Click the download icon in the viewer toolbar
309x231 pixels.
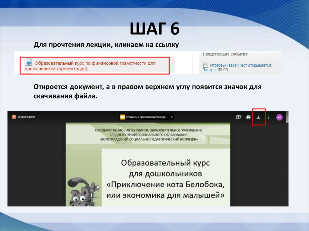point(258,117)
